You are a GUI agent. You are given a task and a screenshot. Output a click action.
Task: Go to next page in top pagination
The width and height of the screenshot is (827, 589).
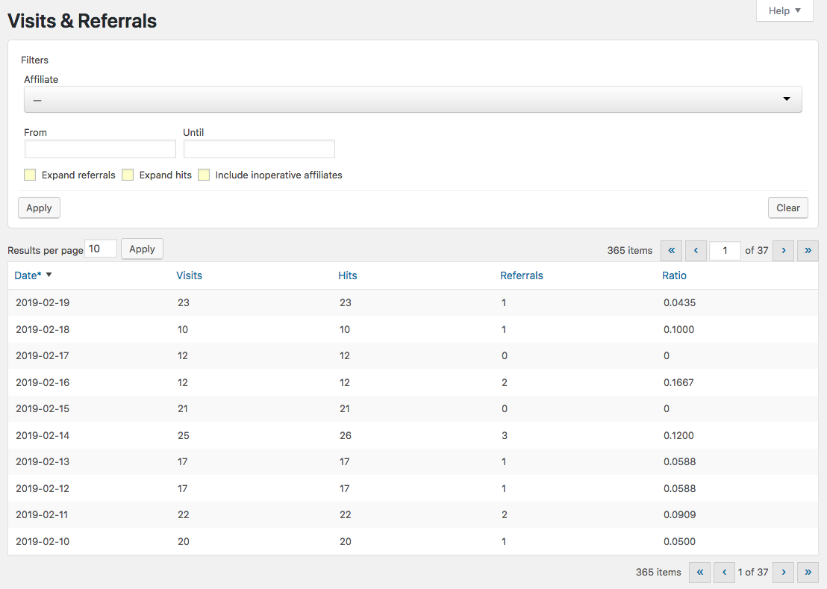783,251
